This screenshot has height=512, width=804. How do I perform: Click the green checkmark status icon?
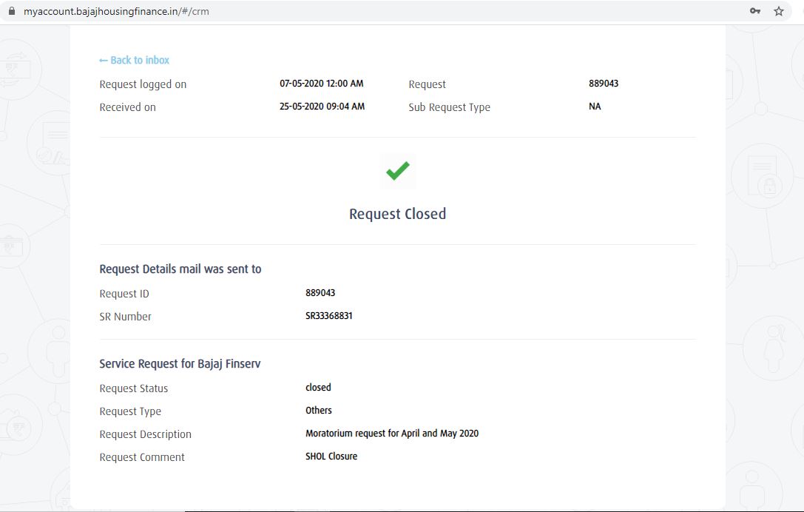point(397,172)
